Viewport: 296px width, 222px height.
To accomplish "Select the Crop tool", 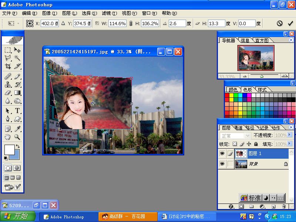I will coord(8,66).
